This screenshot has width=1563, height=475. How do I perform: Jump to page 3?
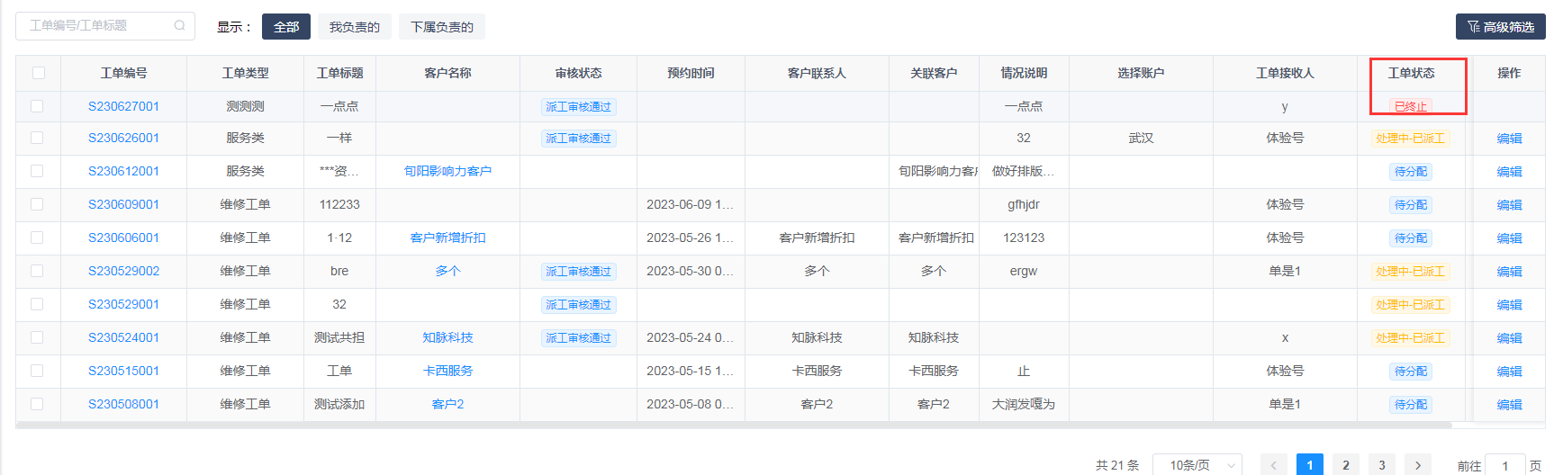[x=1382, y=465]
